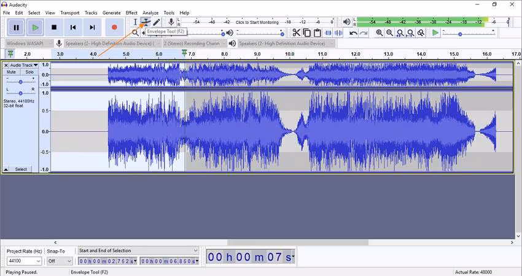Click the Stop transport button
The image size is (522, 276).
coord(54,28)
